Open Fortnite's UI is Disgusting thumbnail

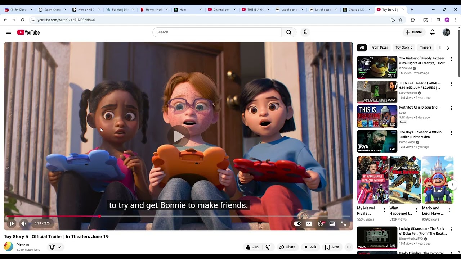pos(377,117)
